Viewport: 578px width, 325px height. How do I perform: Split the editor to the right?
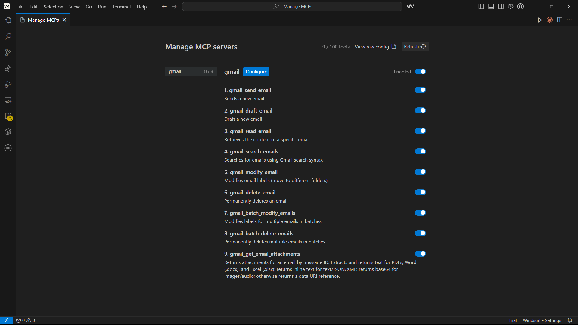[x=560, y=20]
